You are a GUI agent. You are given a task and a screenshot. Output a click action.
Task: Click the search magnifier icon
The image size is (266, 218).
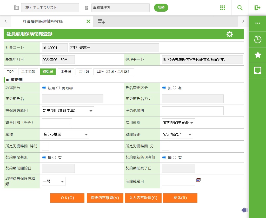point(240,8)
